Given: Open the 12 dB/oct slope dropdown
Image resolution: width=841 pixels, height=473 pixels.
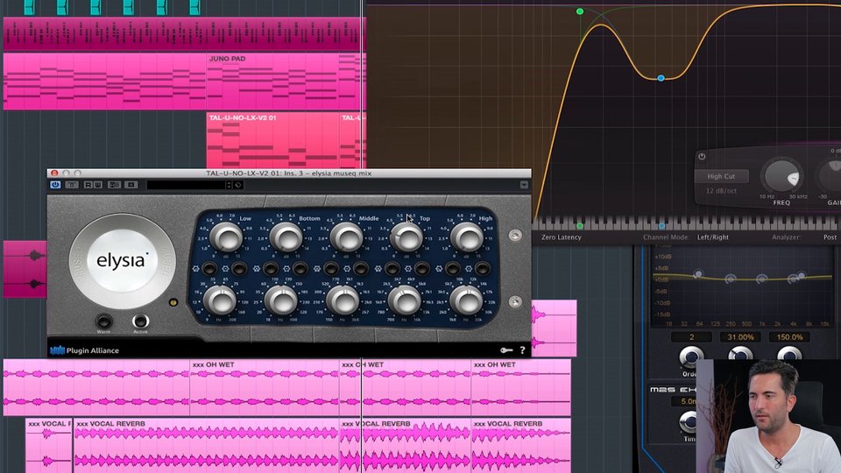Looking at the screenshot, I should 721,190.
